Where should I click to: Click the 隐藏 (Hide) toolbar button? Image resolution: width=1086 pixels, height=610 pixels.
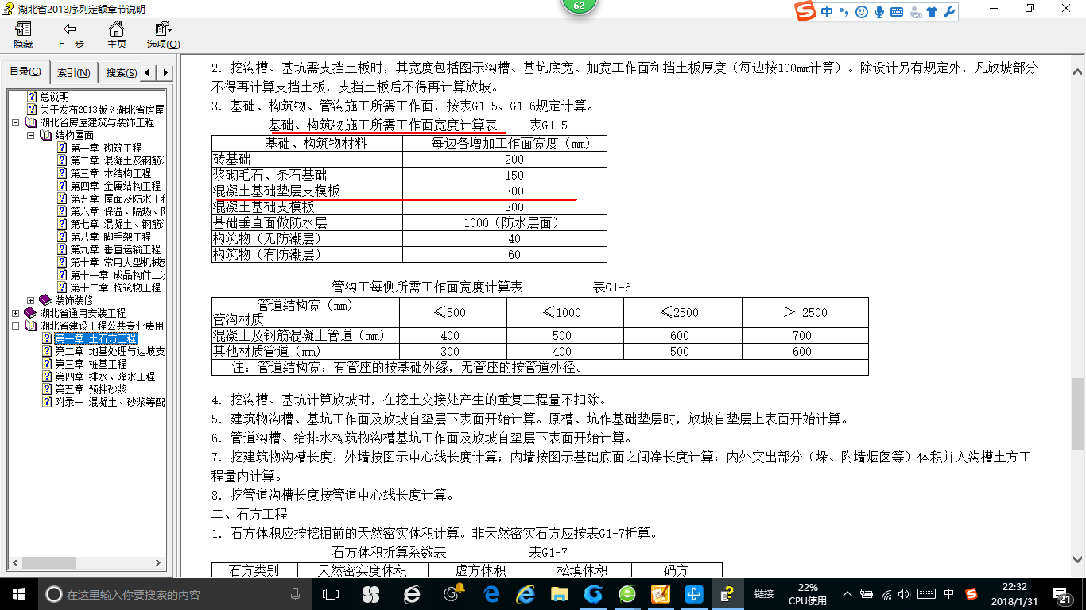click(x=23, y=35)
